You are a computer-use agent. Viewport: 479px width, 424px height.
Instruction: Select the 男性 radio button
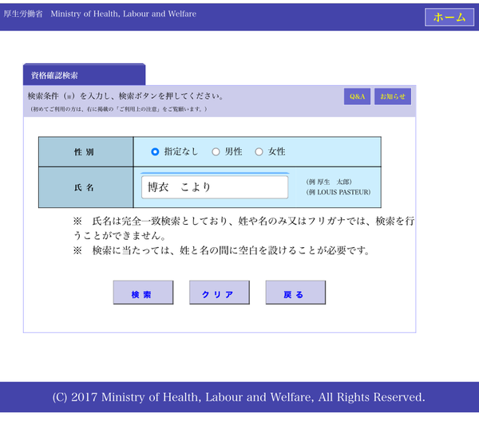pyautogui.click(x=216, y=151)
